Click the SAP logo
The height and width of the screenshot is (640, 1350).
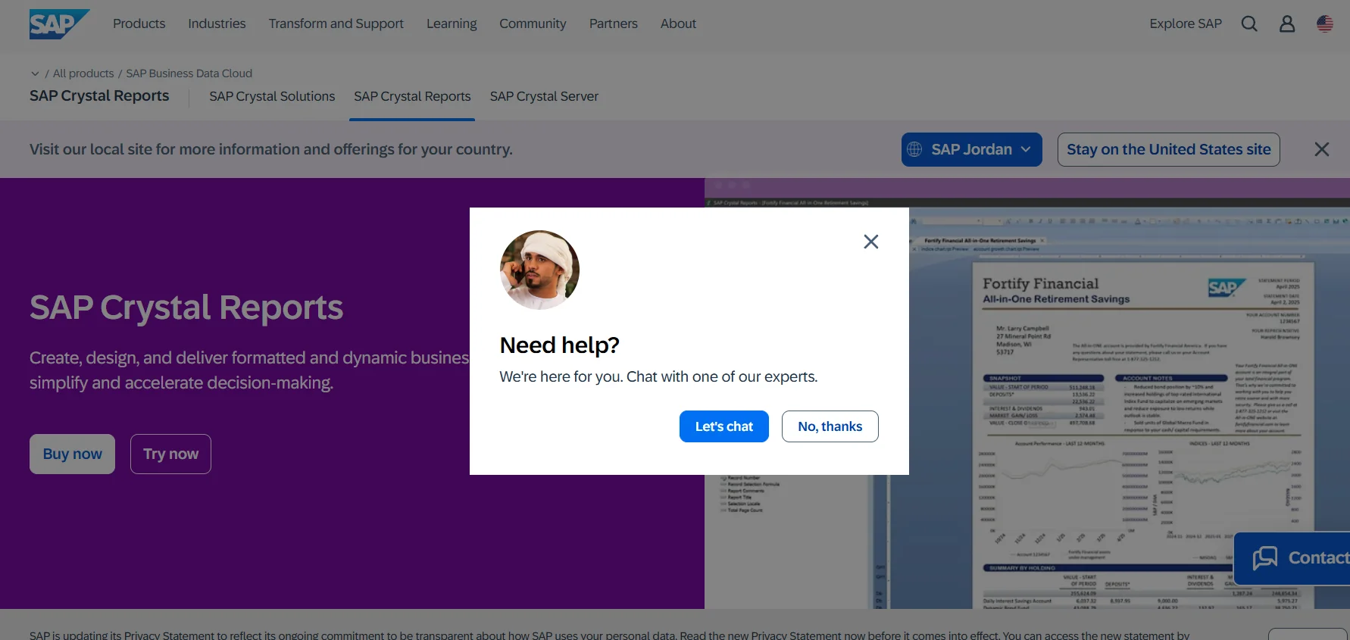point(59,23)
